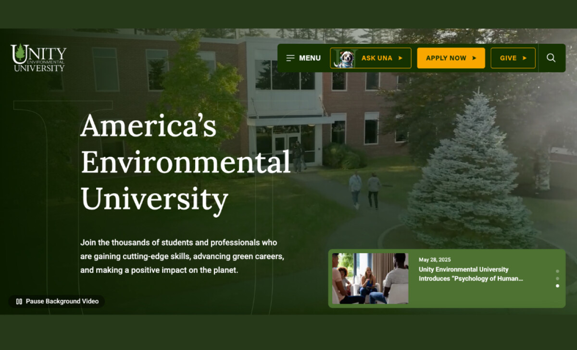577x350 pixels.
Task: Click the "Join the thousands of students" paragraph
Action: pos(182,256)
